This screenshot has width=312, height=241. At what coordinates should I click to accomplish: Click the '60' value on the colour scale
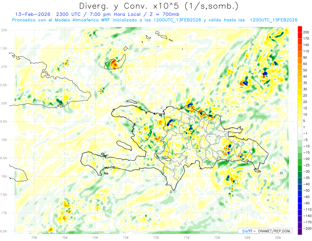(x=305, y=64)
